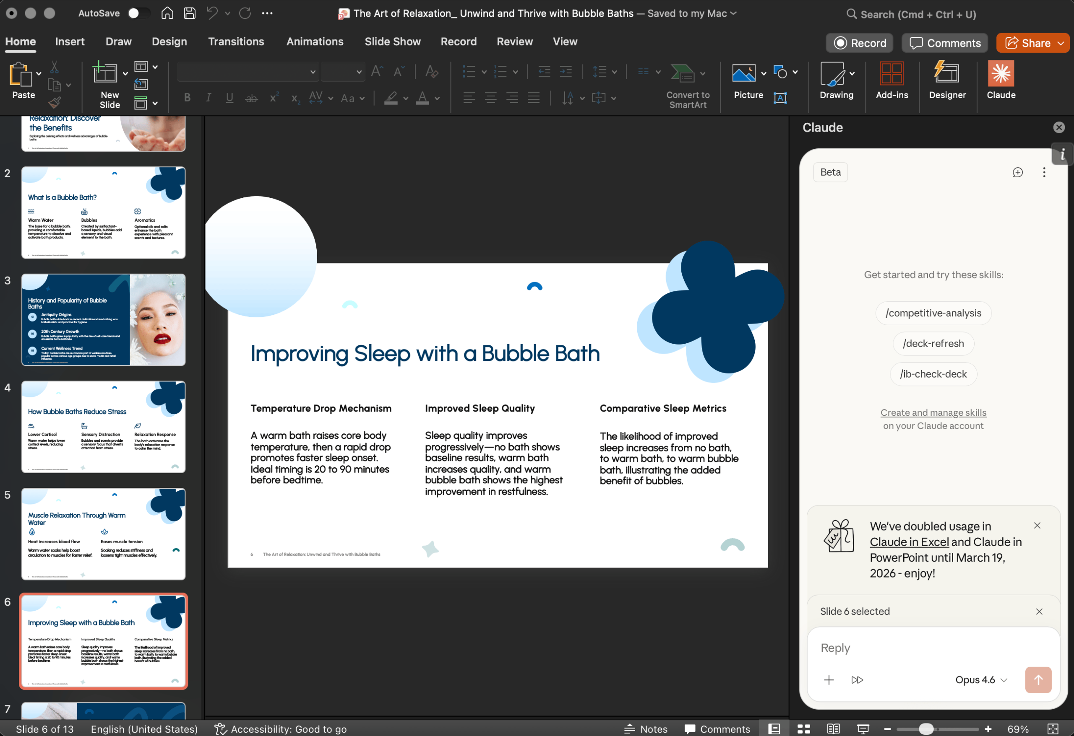Click the Share button

pos(1032,42)
